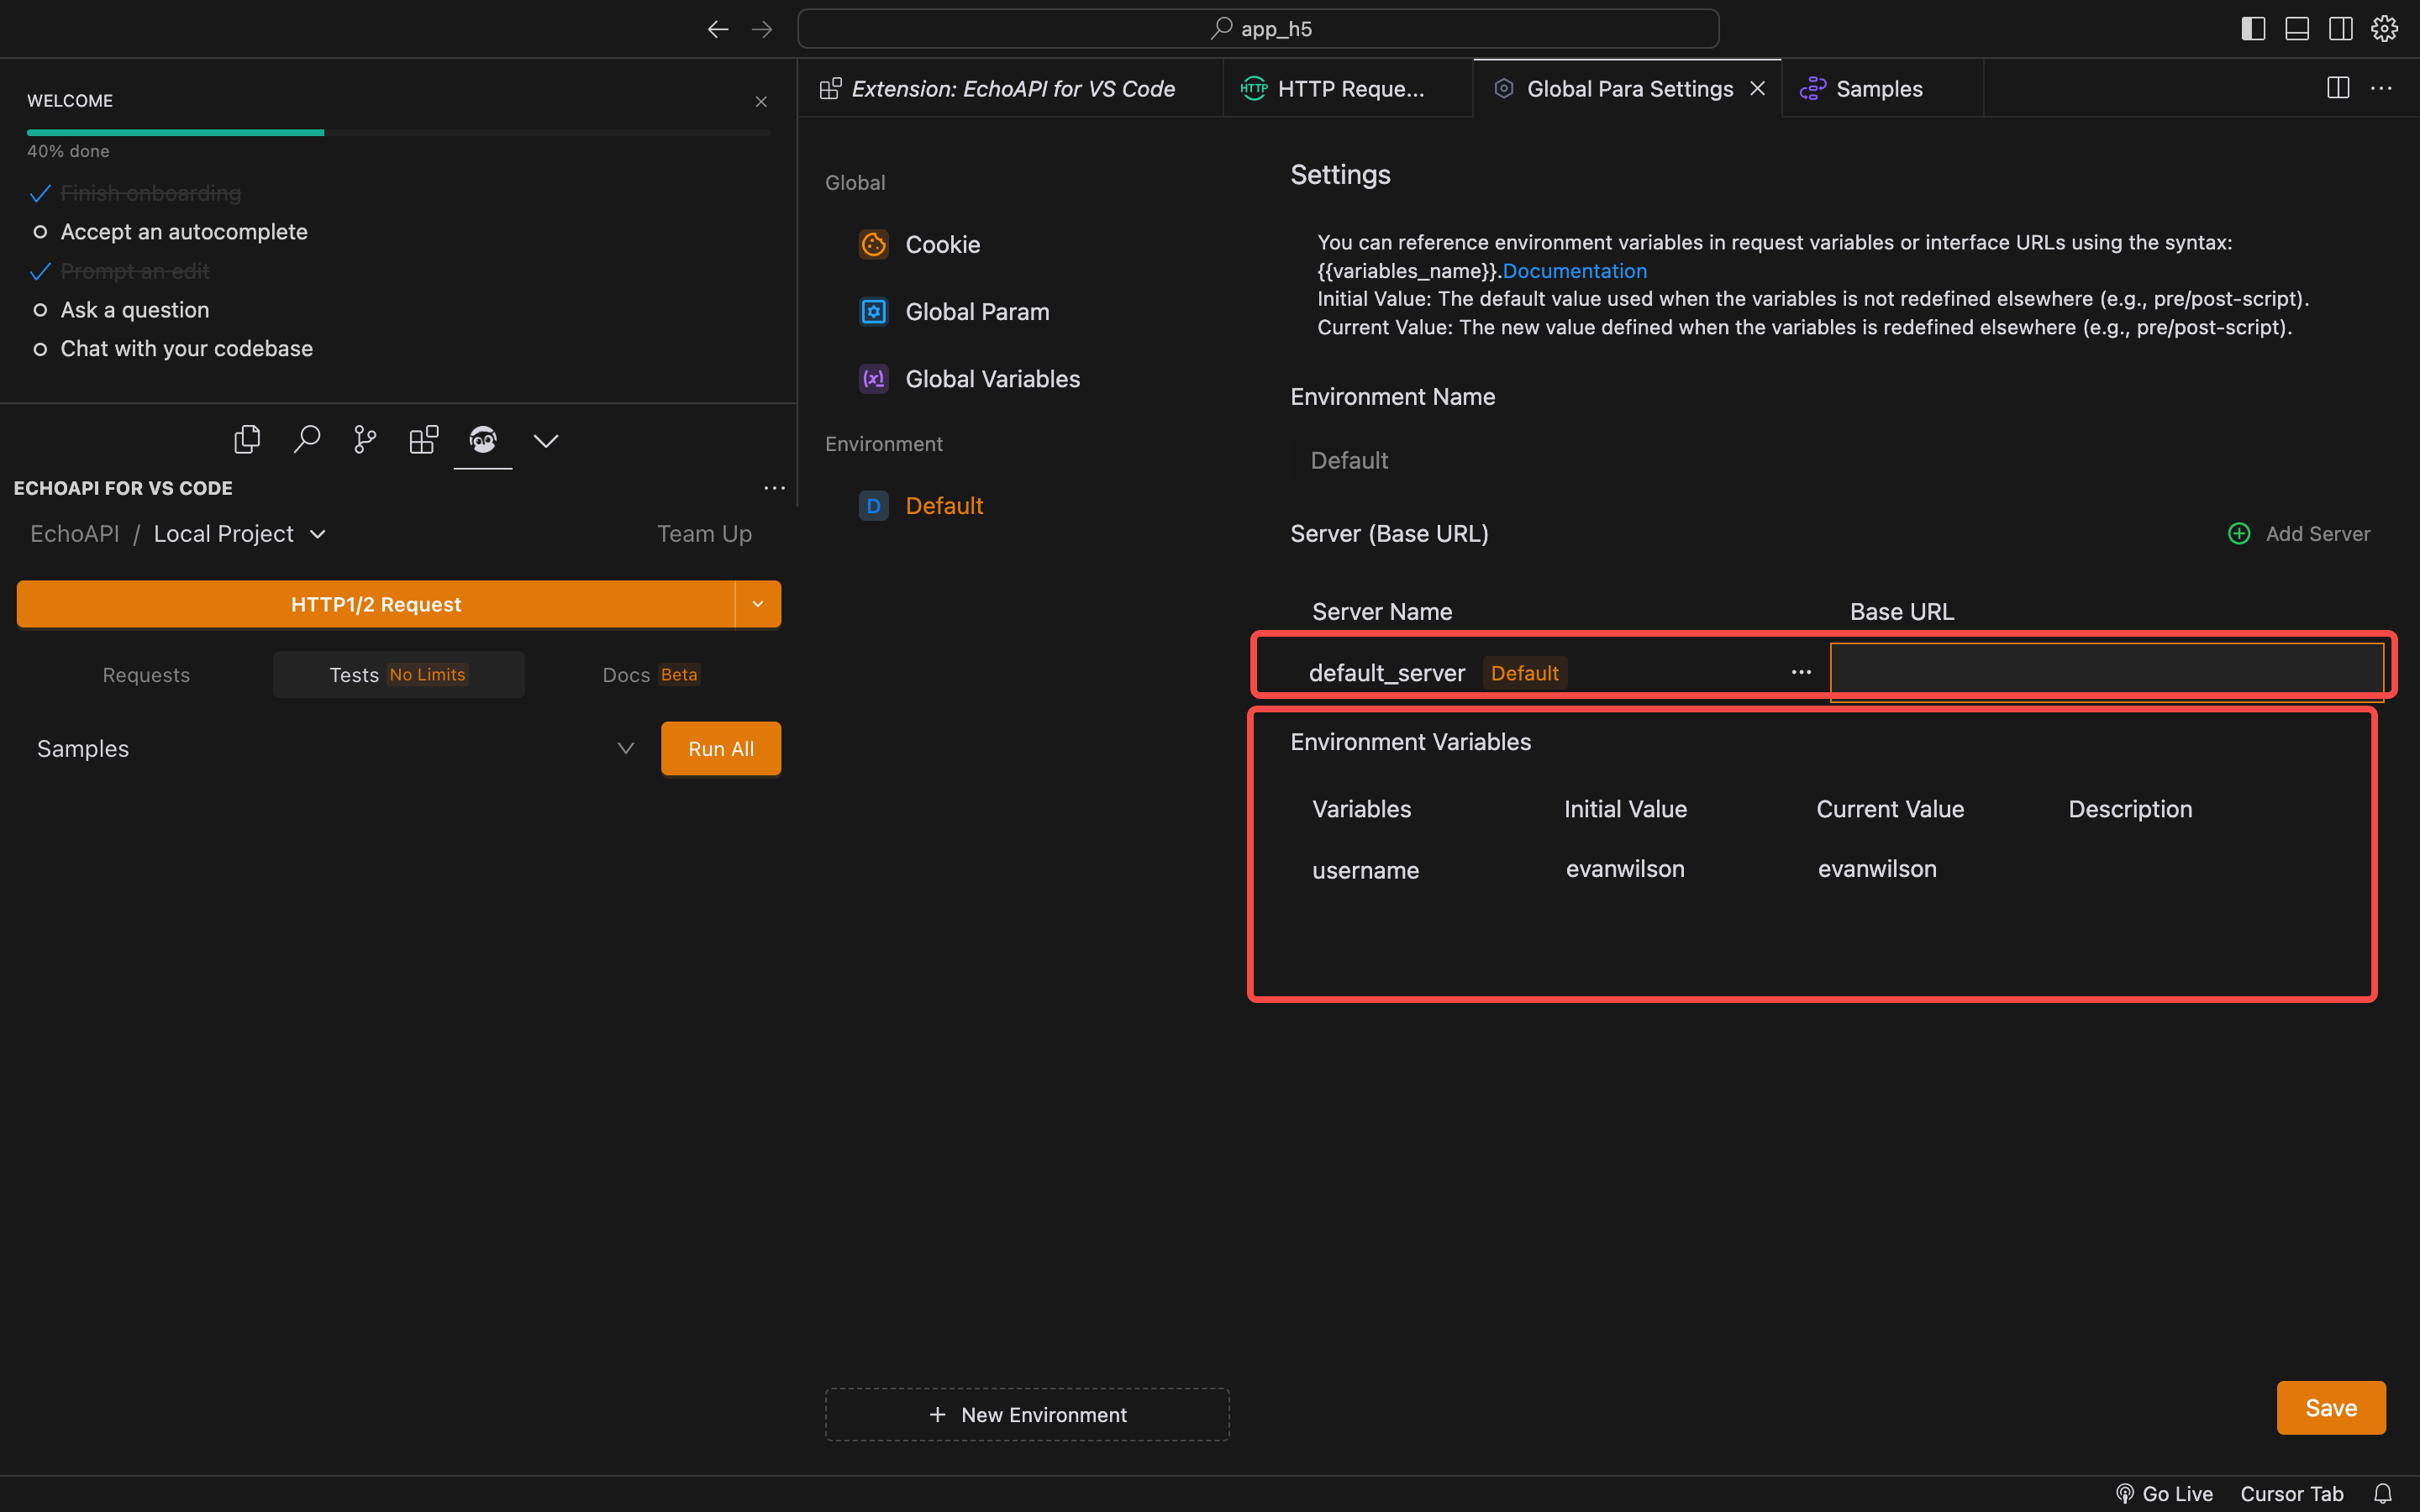
Task: Open the HTTP Request editor tab
Action: [x=1347, y=89]
